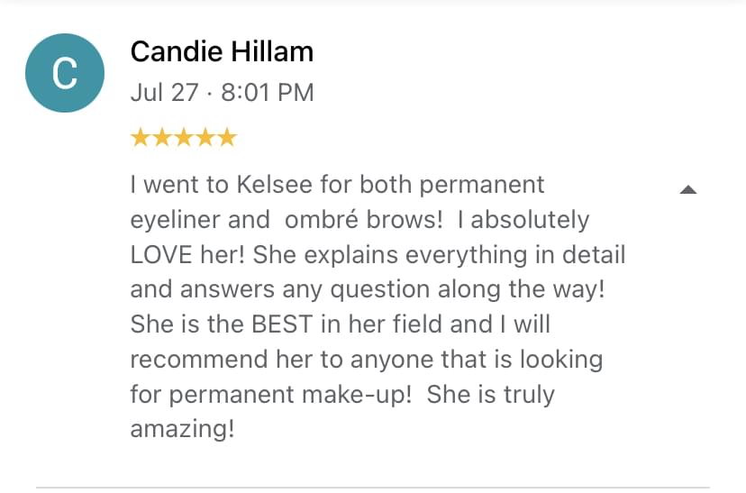Open Candie Hillam's reviewer name
746x493 pixels.
[x=222, y=52]
